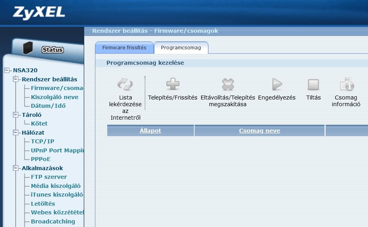Click the Eltávolítás/Telepítés megszakítása label
Viewport: 368px width, 227px height.
(x=228, y=101)
